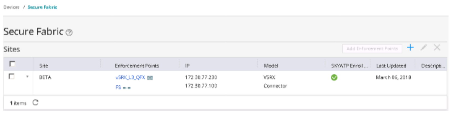Click the Last Updated column header
The image size is (451, 115).
tap(391, 66)
